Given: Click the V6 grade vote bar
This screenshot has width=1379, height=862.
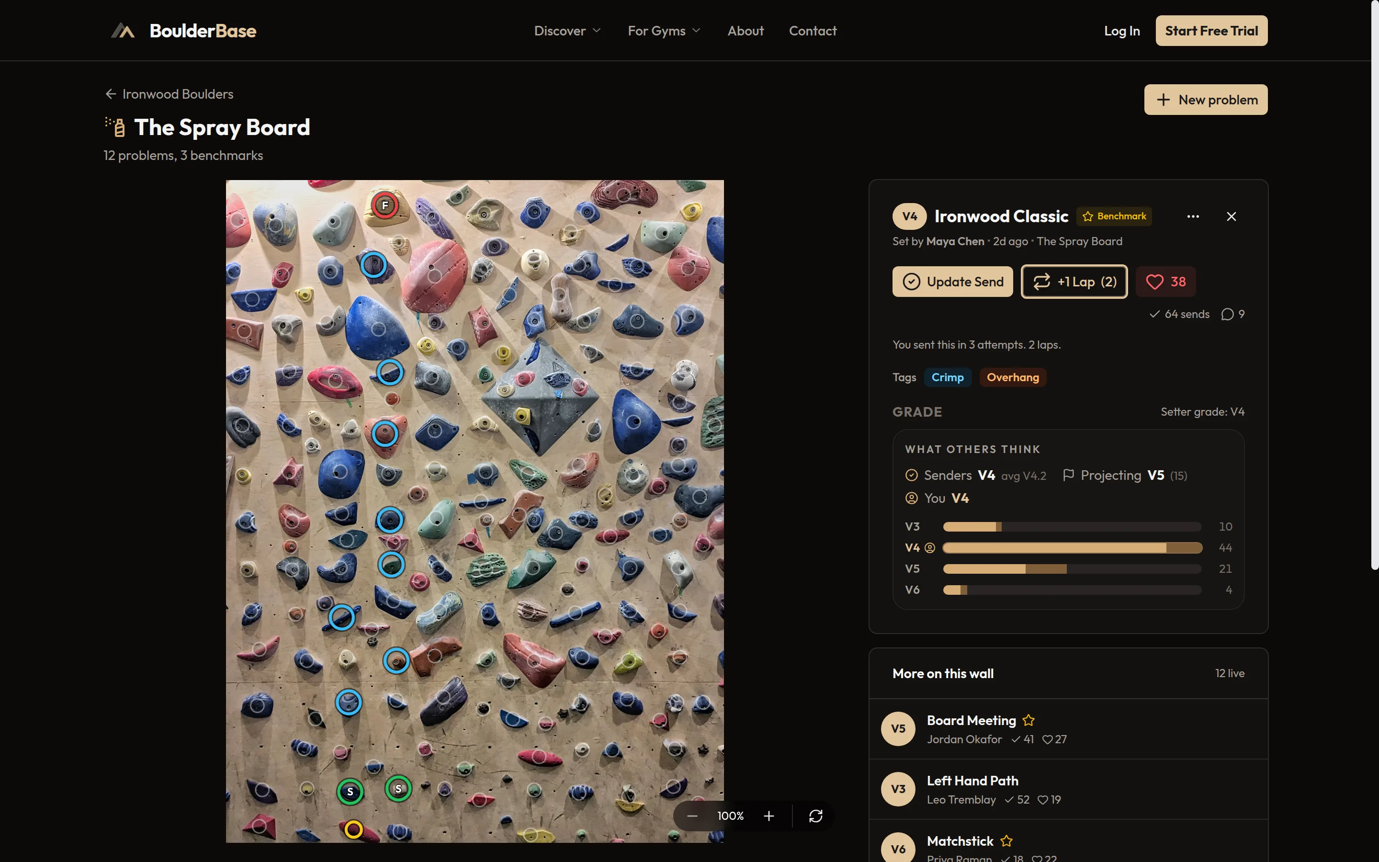Looking at the screenshot, I should 1072,590.
